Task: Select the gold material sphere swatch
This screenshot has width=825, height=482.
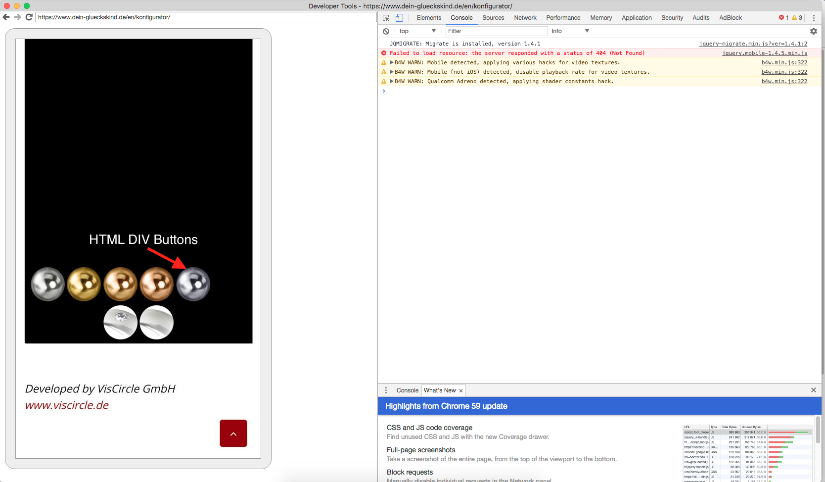Action: click(84, 284)
